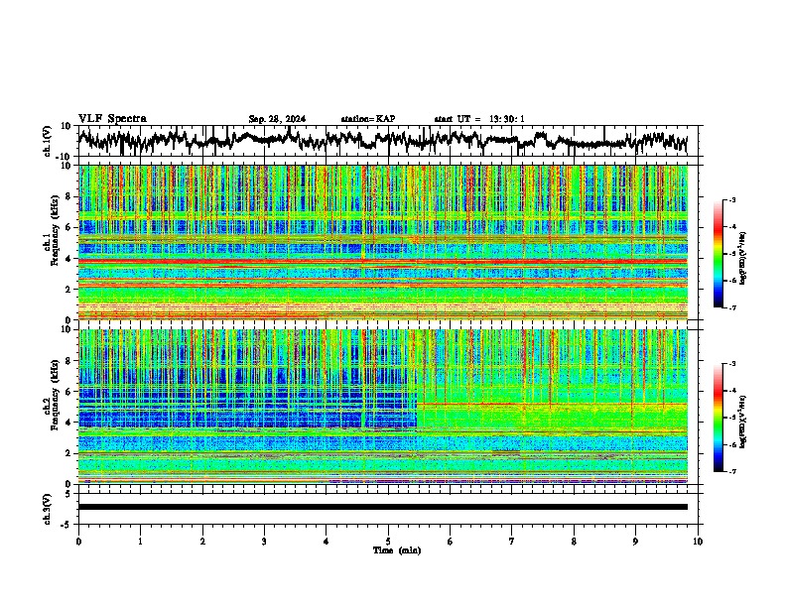Click the "0" tick on the time axis

78,542
